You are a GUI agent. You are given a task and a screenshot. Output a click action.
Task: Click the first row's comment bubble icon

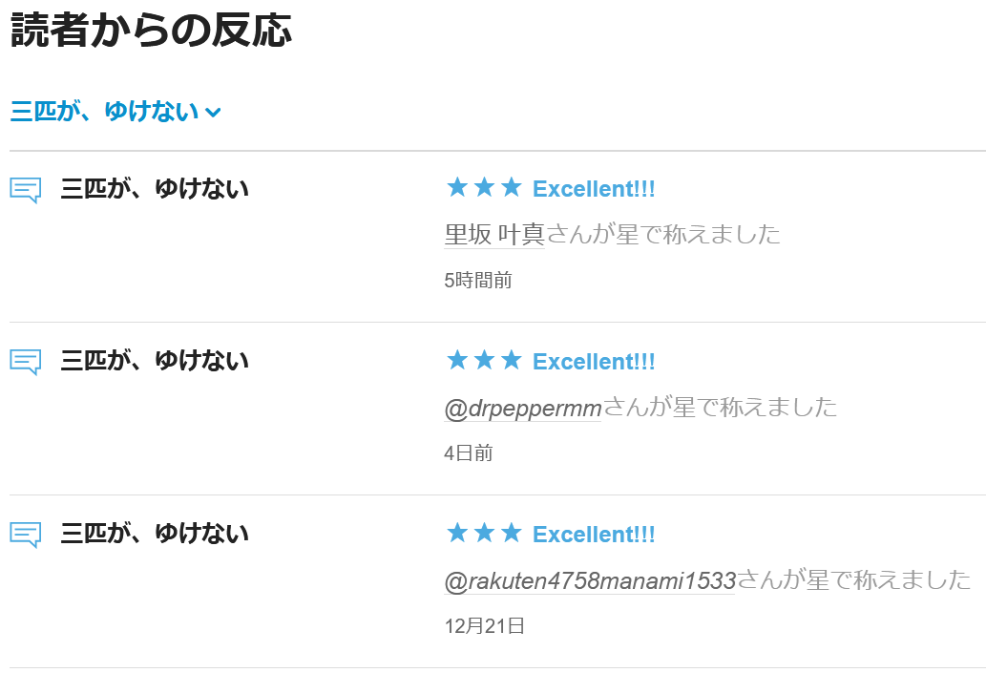(25, 190)
